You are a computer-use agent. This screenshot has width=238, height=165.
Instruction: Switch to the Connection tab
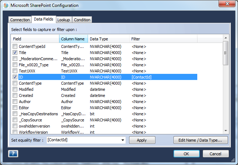click(20, 20)
